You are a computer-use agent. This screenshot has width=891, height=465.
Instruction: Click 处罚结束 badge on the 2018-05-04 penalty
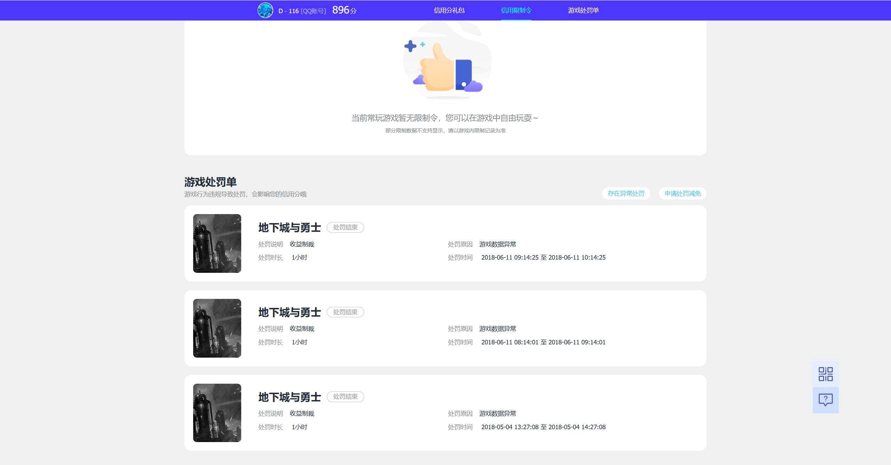tap(345, 397)
